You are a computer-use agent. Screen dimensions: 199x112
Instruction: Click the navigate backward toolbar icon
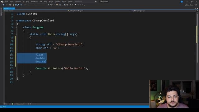coord(3,5)
